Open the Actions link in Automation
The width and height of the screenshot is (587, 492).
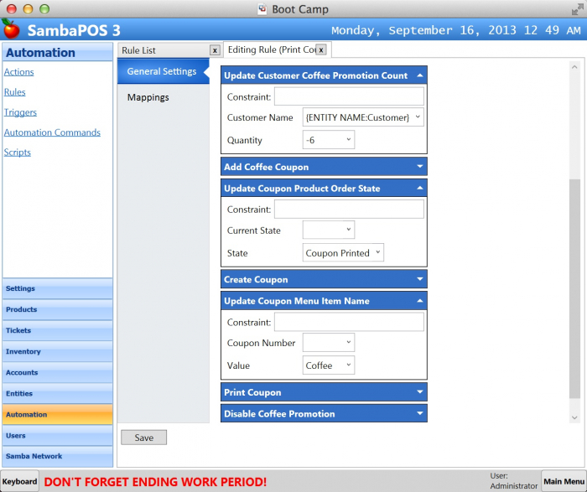pyautogui.click(x=18, y=72)
